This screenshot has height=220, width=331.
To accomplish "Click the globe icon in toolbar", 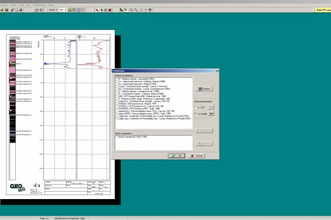I will click(x=150, y=10).
